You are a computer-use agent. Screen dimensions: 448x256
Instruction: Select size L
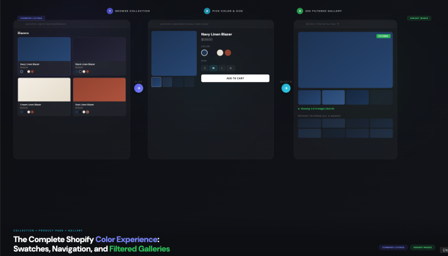(x=222, y=68)
